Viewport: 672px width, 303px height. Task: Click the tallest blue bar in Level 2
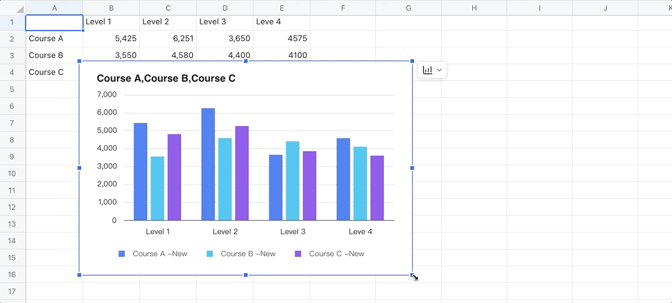pos(208,165)
